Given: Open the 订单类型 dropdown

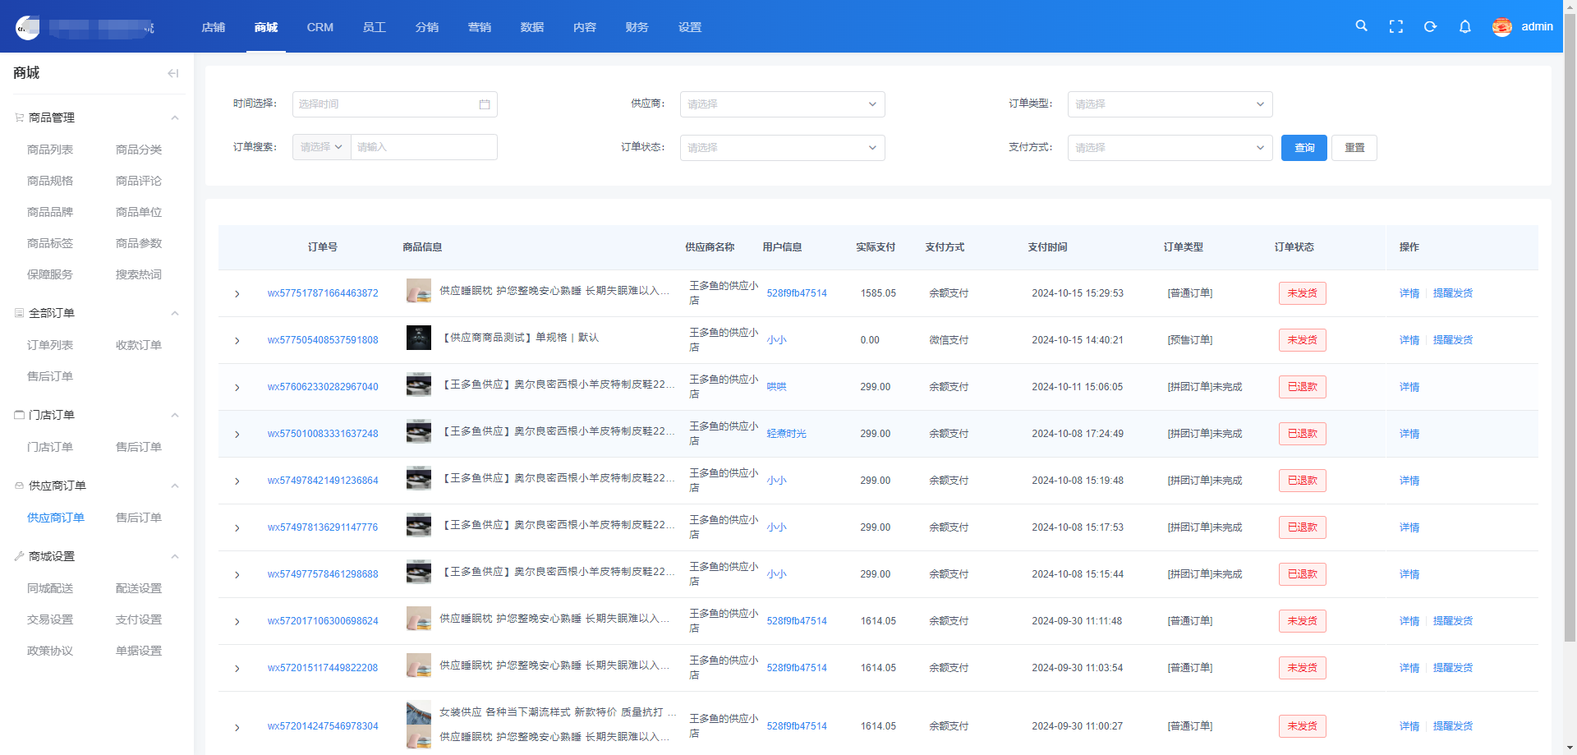Looking at the screenshot, I should click(x=1170, y=104).
